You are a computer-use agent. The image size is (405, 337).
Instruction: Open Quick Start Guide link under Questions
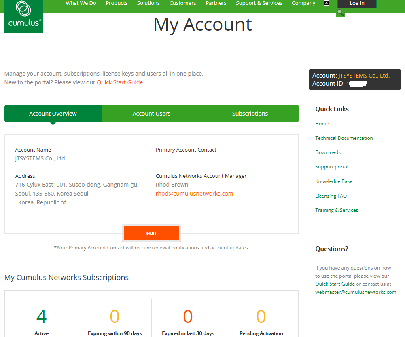point(335,284)
